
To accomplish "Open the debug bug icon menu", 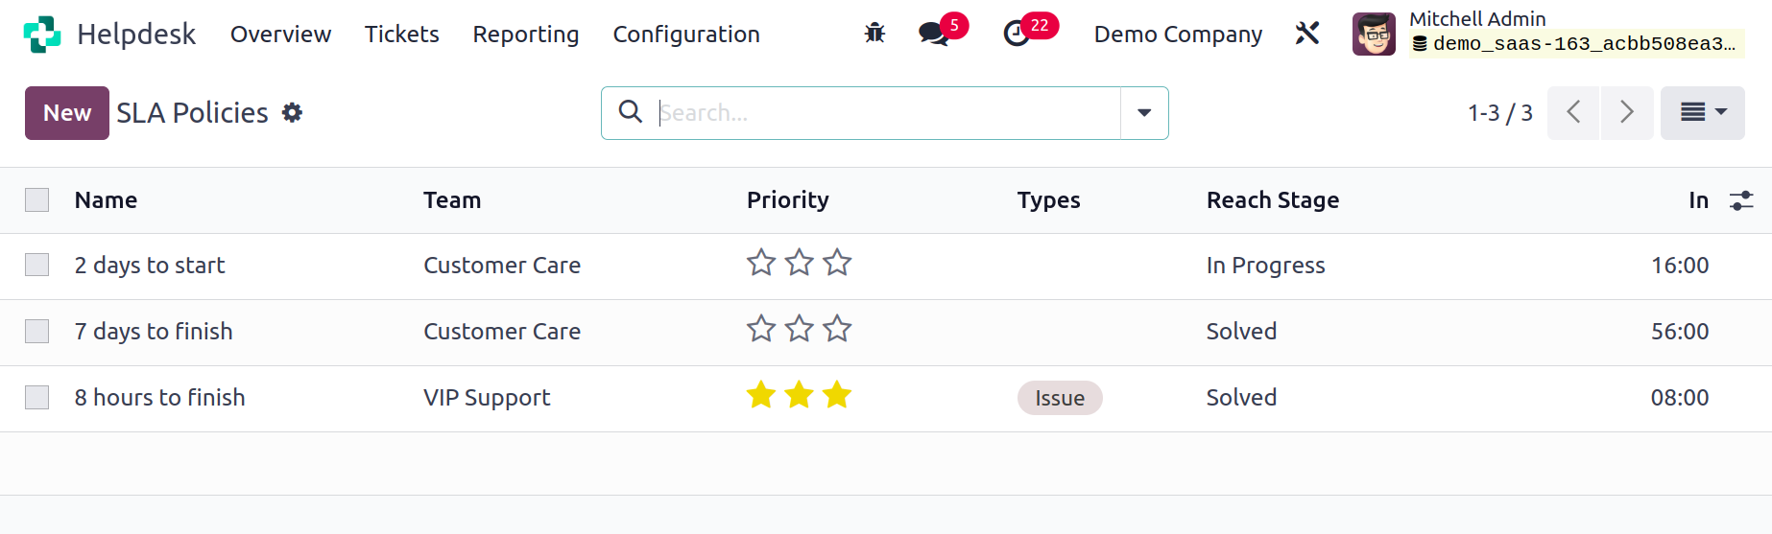I will [x=874, y=34].
